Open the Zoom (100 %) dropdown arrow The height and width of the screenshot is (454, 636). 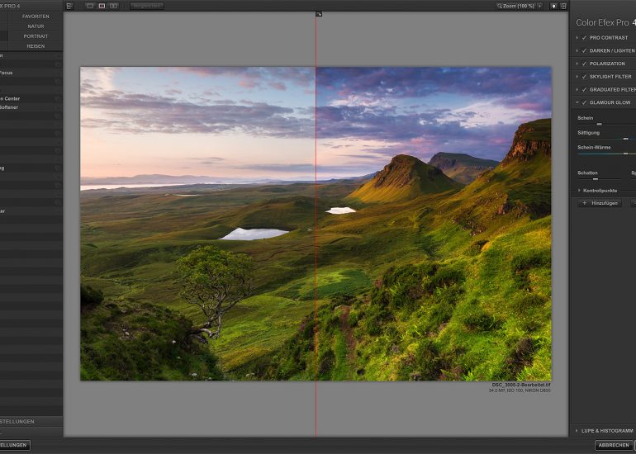pos(539,6)
